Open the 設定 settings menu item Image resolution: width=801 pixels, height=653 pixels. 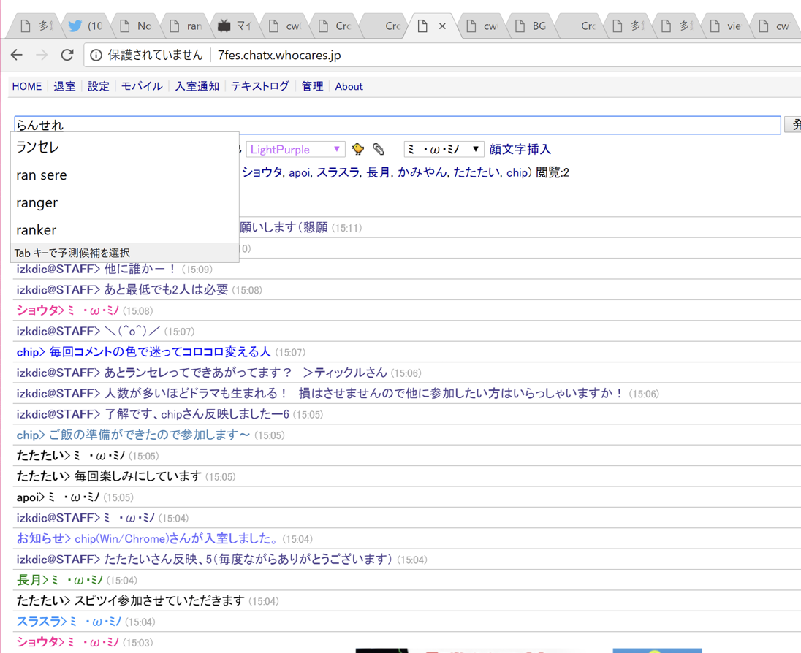point(98,86)
